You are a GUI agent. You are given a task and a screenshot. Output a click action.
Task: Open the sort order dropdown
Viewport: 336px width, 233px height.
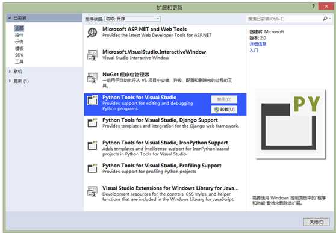132,19
